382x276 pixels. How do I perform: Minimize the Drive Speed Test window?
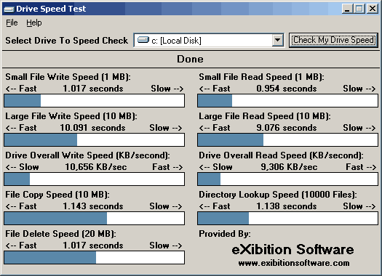(347, 9)
